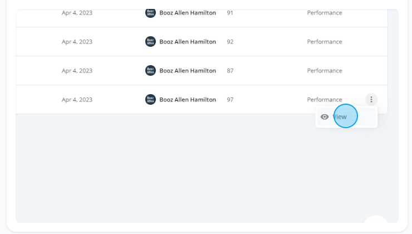The width and height of the screenshot is (412, 234).
Task: Open Booz Allen Hamilton name with score 92
Action: pos(188,42)
